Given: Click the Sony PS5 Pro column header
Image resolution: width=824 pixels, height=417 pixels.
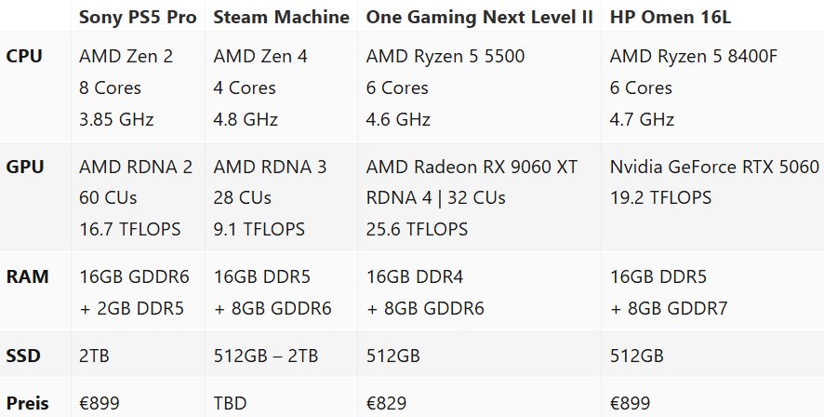Looking at the screenshot, I should [140, 17].
